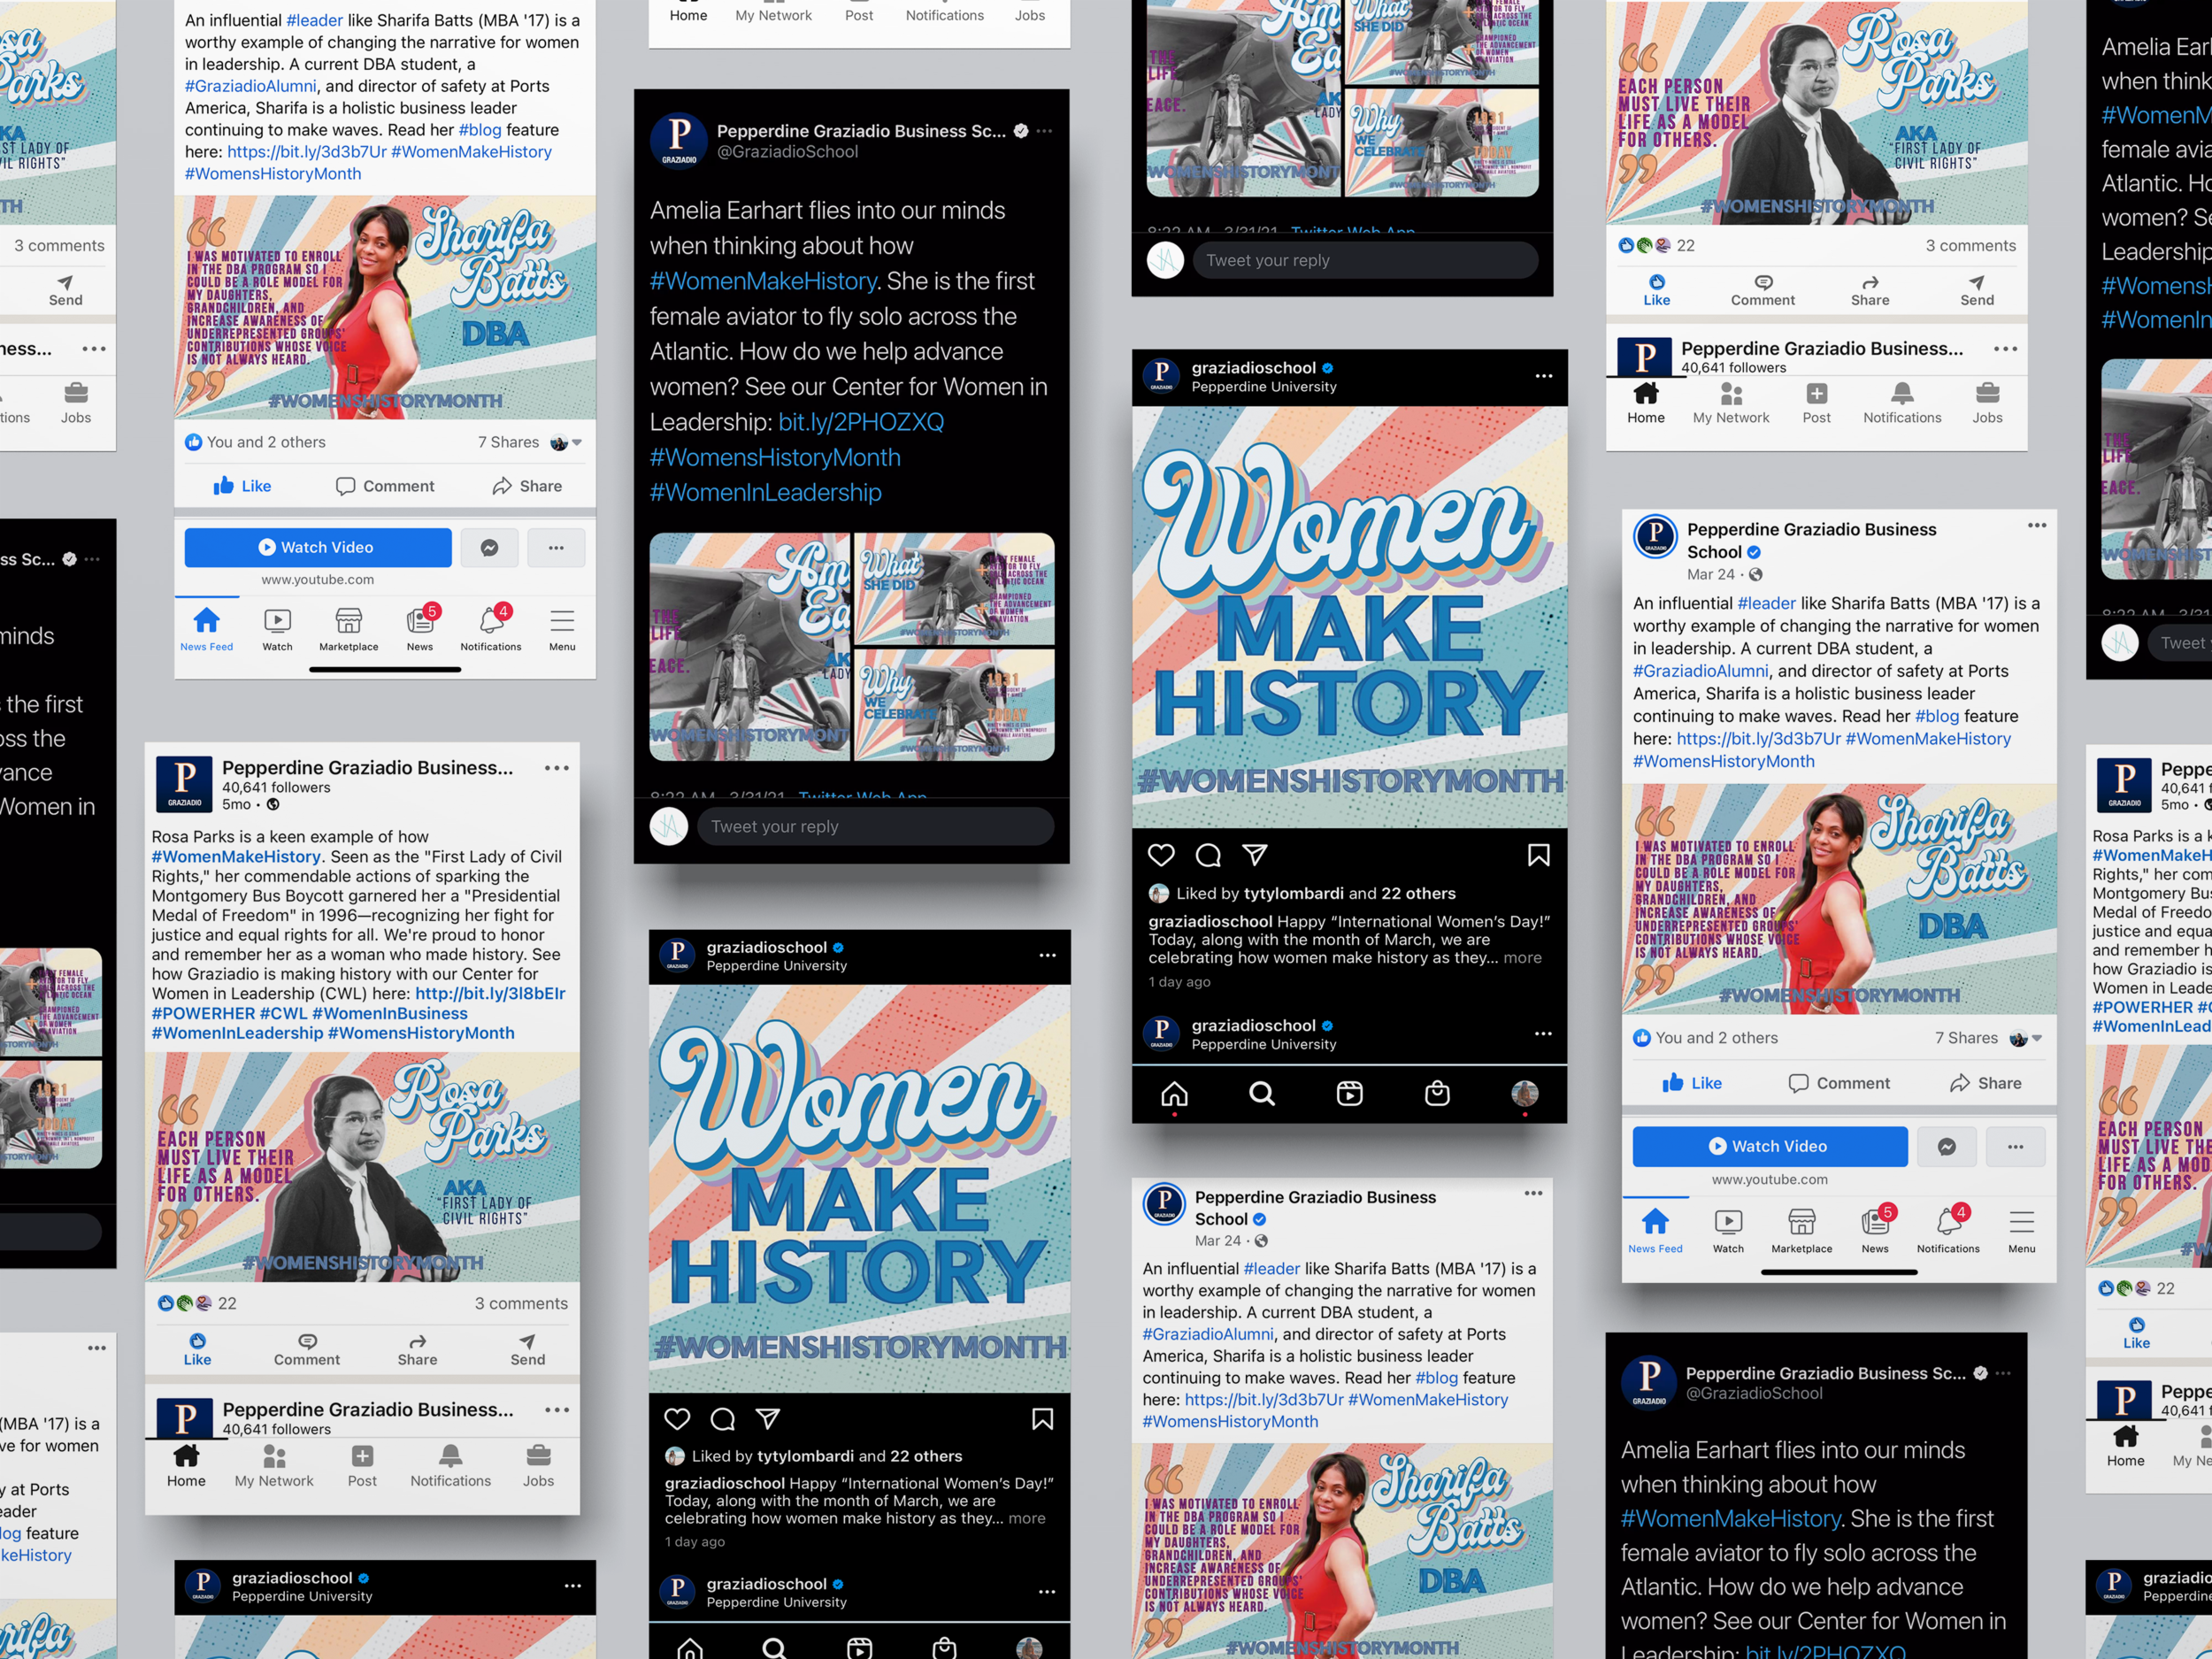
Task: Click Messenger icon in right-side Facebook card
Action: click(1946, 1147)
